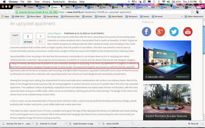Switch to the Edit tab
Image resolution: width=205 pixels, height=128 pixels.
click(x=153, y=7)
